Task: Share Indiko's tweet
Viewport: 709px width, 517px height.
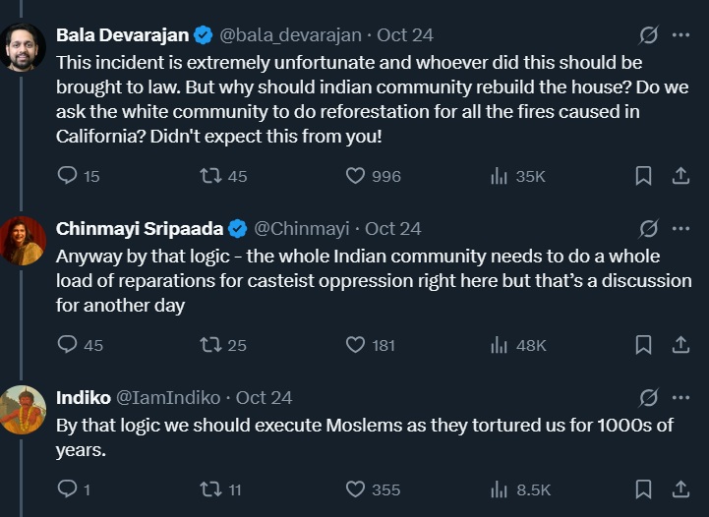Action: click(x=679, y=488)
